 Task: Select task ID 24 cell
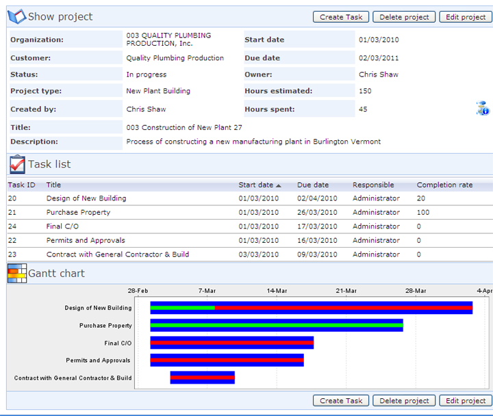(x=12, y=226)
